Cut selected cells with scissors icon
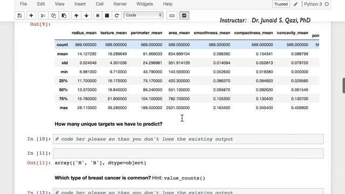 coord(43,16)
